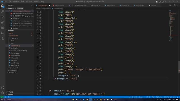
Task: Open Explorer Views and More Actions ellipsis
Action: pos(31,5)
